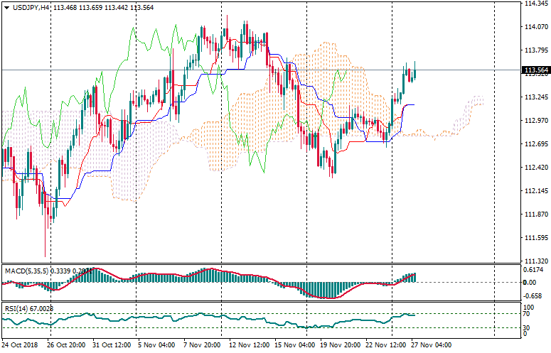Select the RSI(14) indicator label
This screenshot has width=551, height=353.
point(18,309)
